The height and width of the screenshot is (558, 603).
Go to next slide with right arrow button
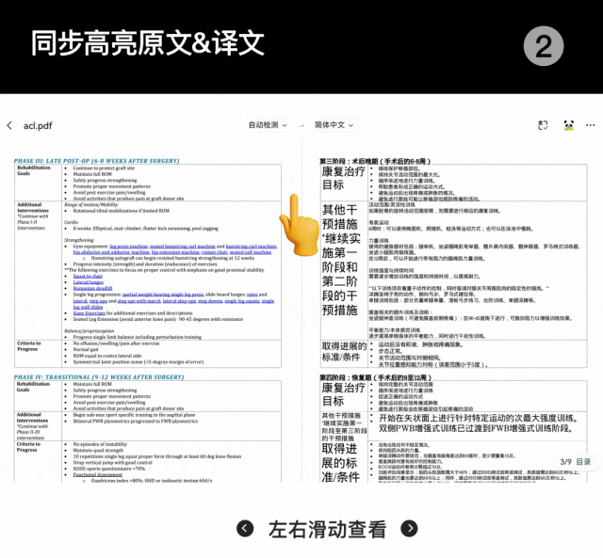tap(409, 529)
